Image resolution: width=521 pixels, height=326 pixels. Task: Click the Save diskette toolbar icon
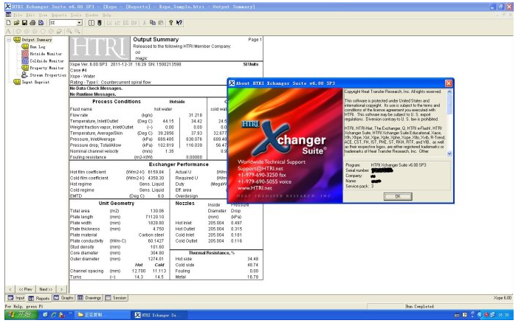point(24,23)
